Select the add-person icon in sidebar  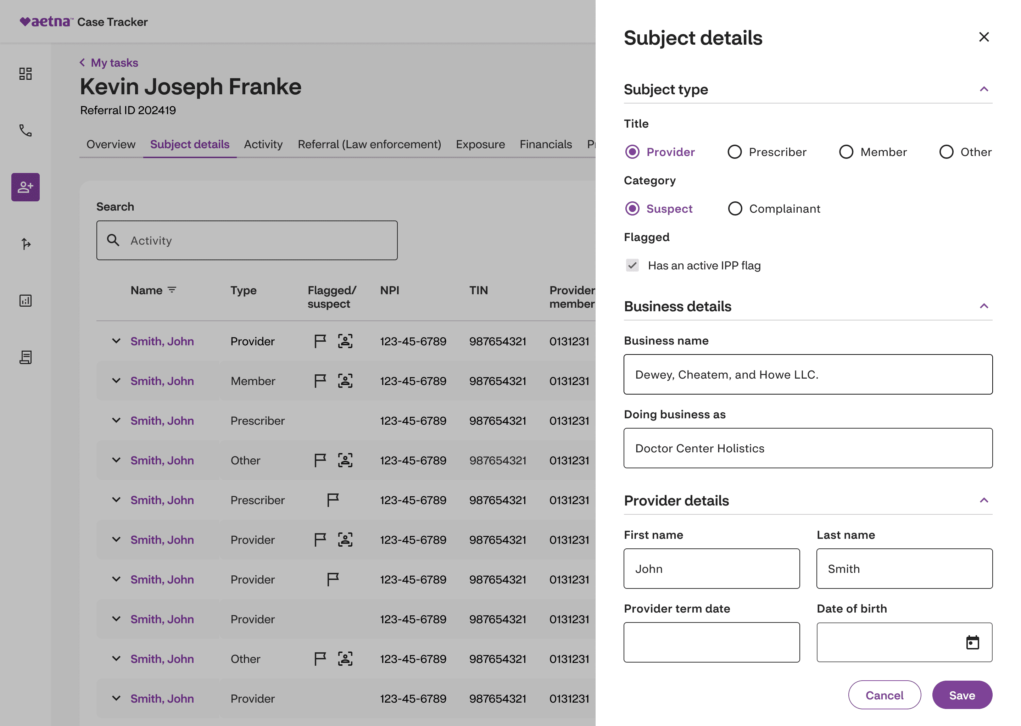pos(26,187)
